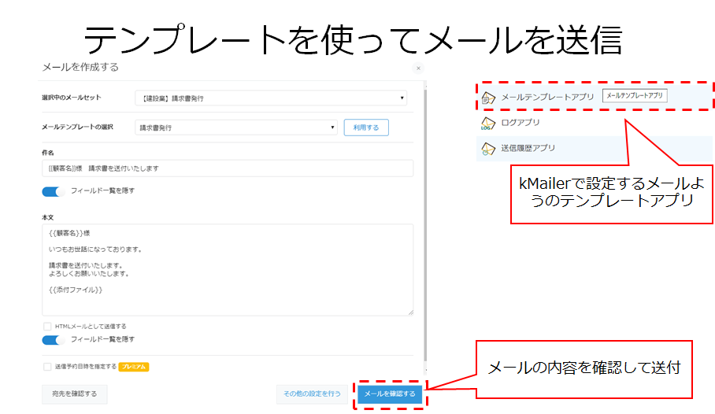
Task: Click the 件名 subject input field
Action: click(228, 168)
